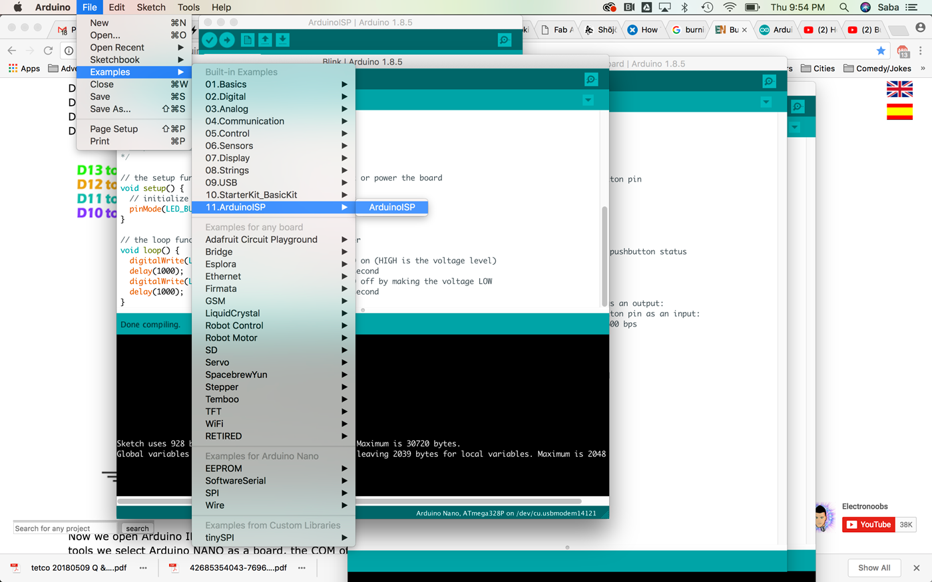Switch to the English language flag
Screen dimensions: 932x582
899,89
